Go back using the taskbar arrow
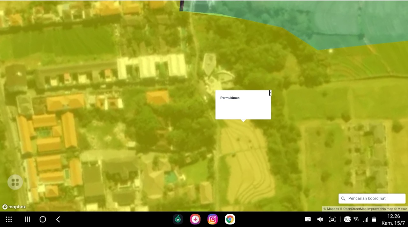The height and width of the screenshot is (227, 408). pyautogui.click(x=58, y=219)
